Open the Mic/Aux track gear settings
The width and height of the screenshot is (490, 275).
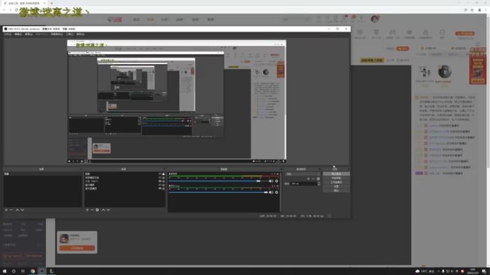277,192
